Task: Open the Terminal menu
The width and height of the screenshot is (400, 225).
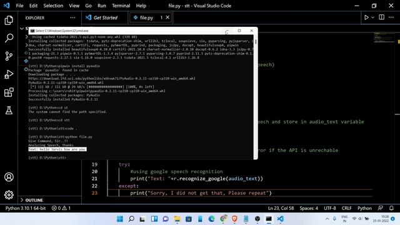Action: pos(121,6)
